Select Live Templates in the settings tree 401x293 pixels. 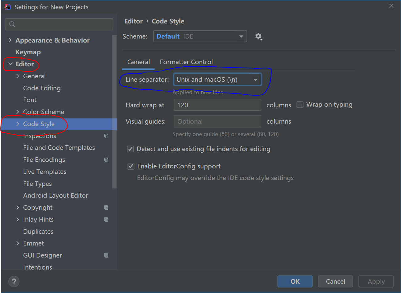tap(45, 172)
